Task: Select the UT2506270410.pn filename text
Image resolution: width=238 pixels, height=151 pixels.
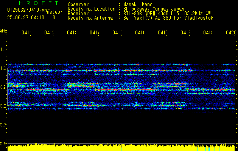Action: (27, 10)
